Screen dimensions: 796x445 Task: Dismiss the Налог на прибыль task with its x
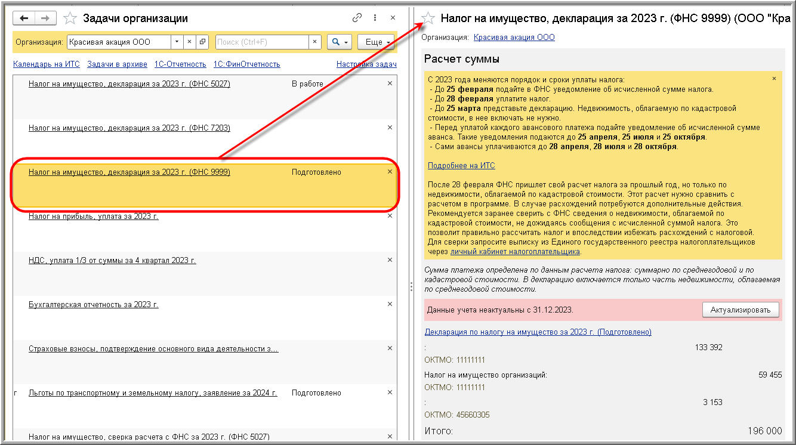[x=390, y=216]
